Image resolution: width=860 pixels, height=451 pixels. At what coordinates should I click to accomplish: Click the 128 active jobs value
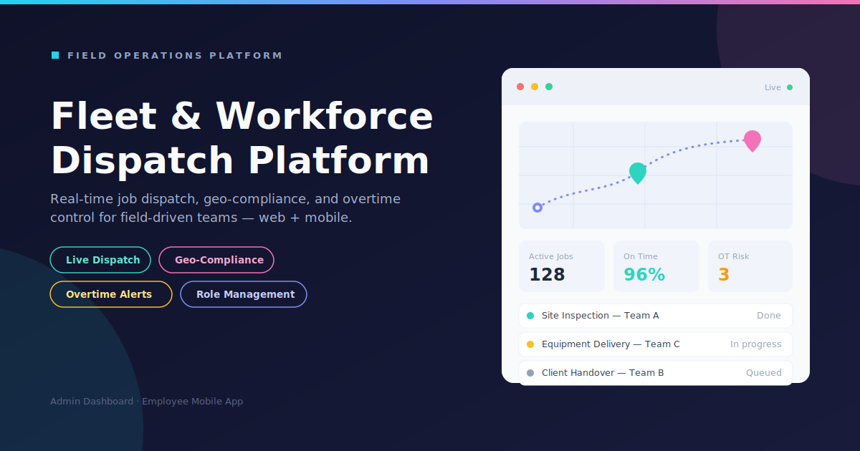click(547, 275)
